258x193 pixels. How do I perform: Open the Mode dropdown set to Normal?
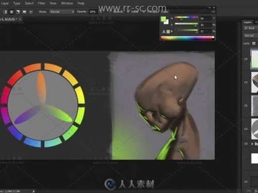[x=62, y=12]
